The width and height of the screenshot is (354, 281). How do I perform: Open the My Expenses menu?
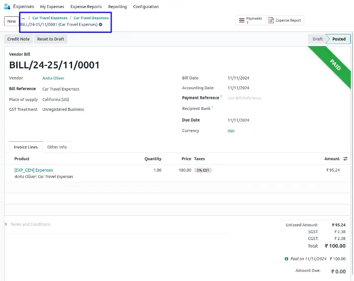52,7
